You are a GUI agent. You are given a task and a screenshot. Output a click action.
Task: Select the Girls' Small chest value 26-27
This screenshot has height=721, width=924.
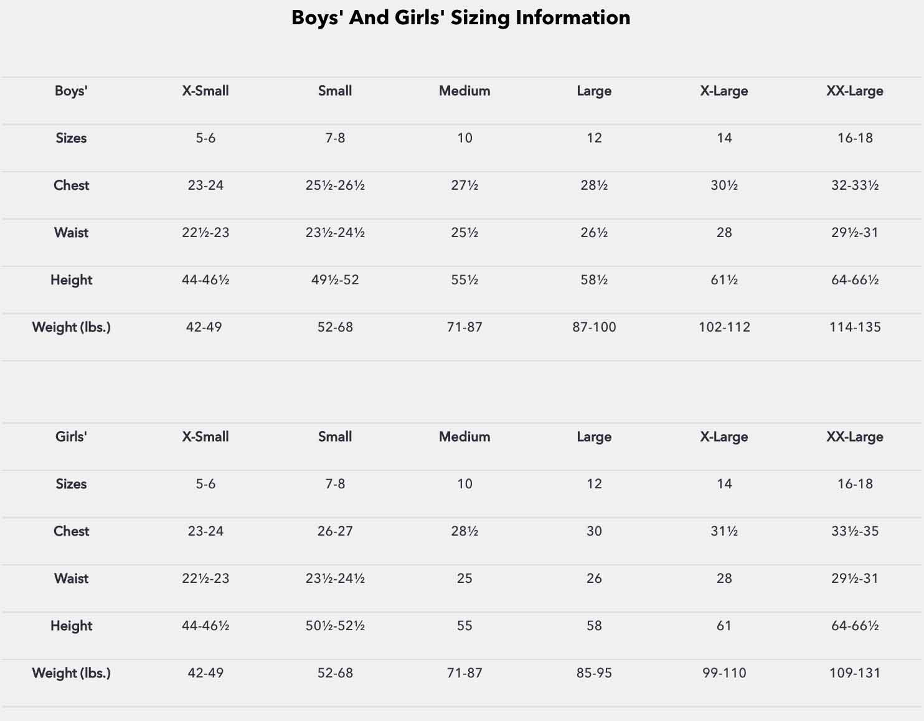[335, 531]
